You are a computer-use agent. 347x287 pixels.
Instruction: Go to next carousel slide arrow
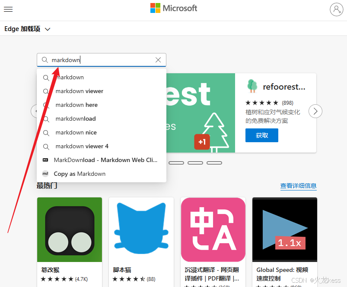[315, 111]
